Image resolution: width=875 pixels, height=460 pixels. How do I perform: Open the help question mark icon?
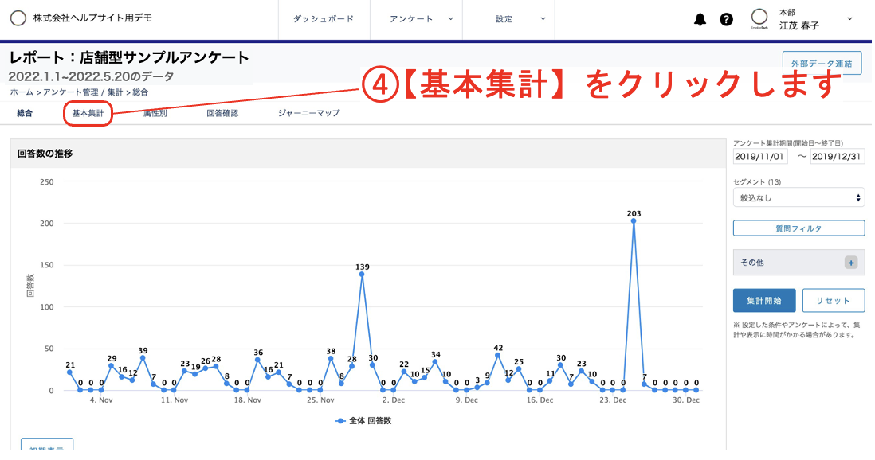[726, 19]
